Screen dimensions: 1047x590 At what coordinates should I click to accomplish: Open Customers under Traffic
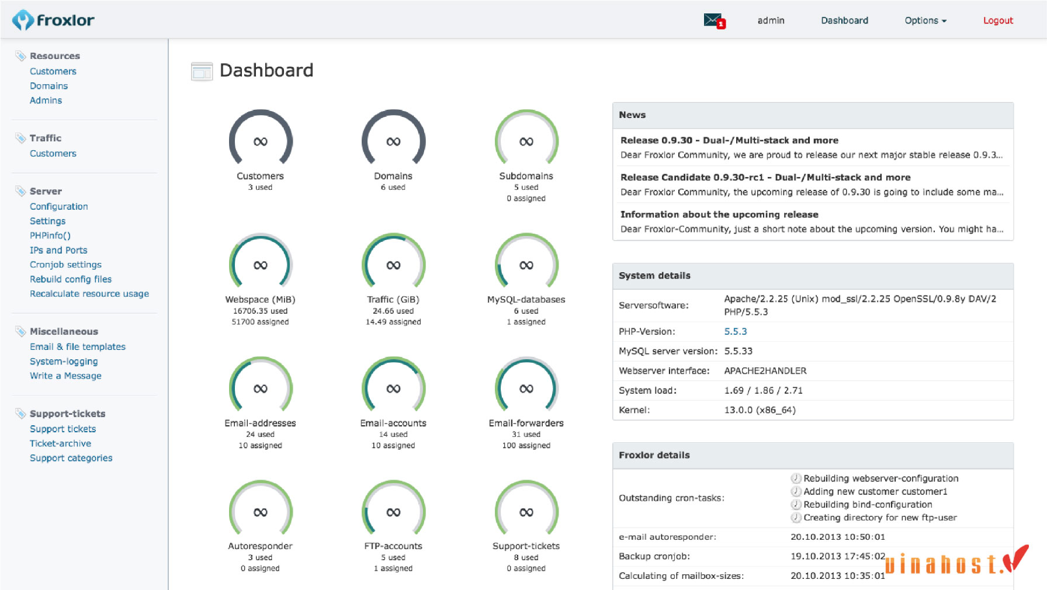(53, 154)
